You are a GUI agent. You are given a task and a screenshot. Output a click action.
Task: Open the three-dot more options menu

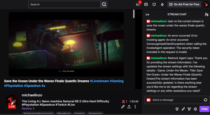click(x=135, y=107)
